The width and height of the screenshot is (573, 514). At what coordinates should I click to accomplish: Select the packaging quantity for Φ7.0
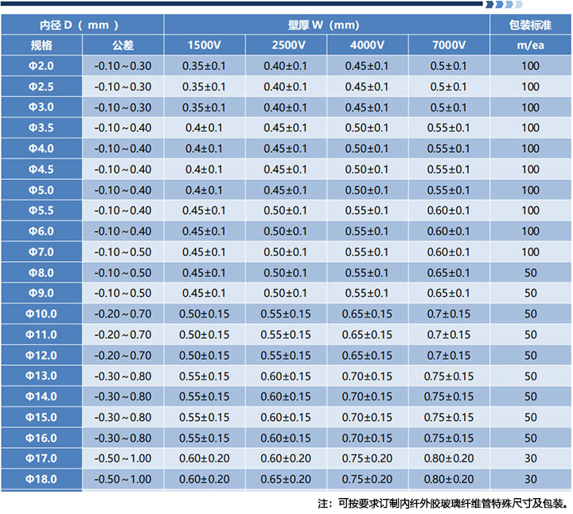point(530,252)
